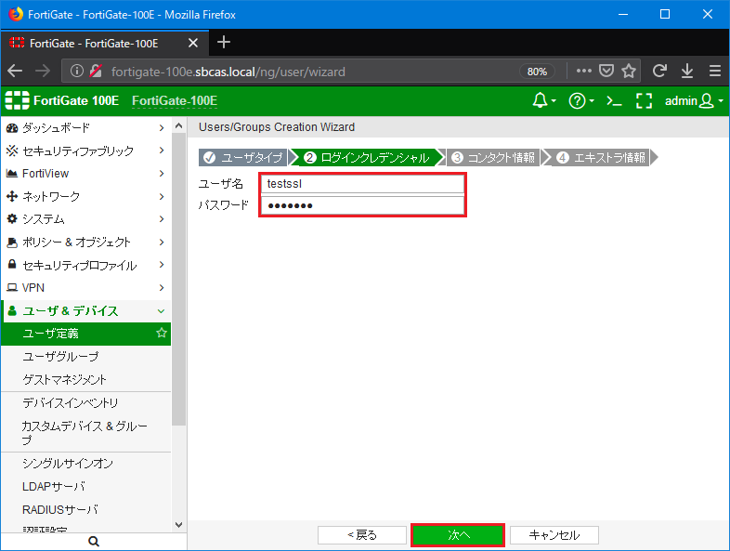The width and height of the screenshot is (730, 551).
Task: Reload the current page
Action: (659, 71)
